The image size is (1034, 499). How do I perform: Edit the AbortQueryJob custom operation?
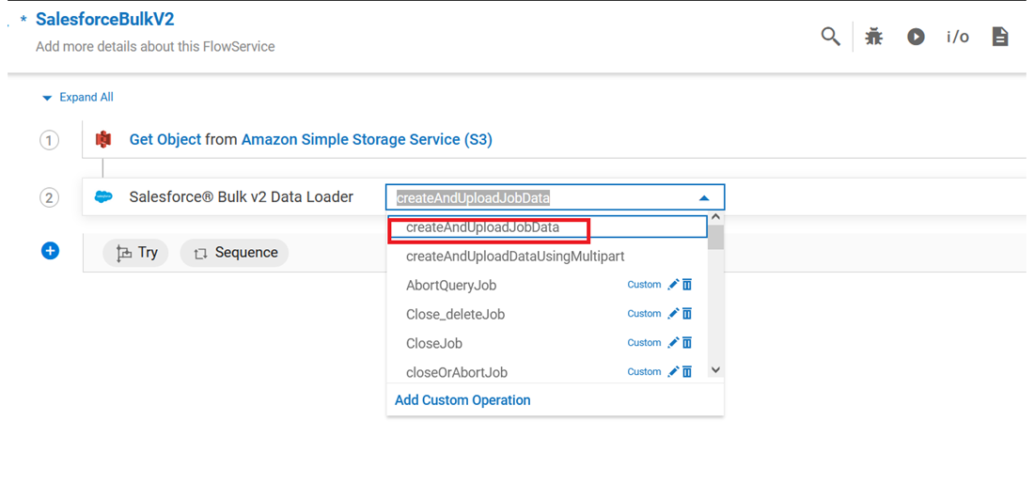coord(673,285)
